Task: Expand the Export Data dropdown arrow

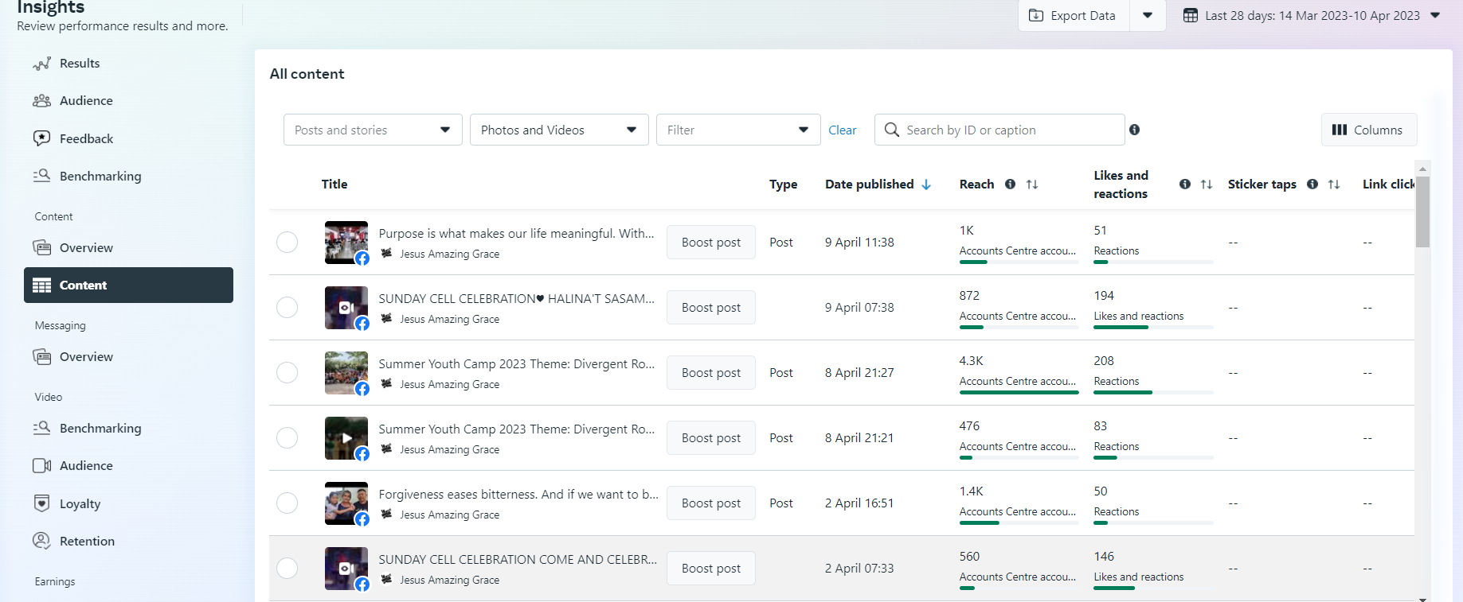Action: (1148, 15)
